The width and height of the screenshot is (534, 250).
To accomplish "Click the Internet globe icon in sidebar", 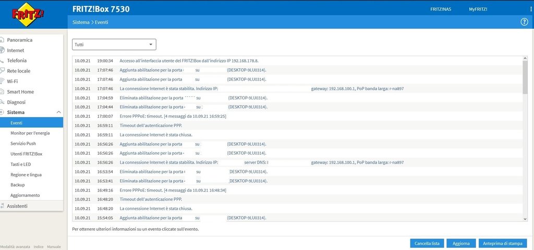I will coord(2,51).
